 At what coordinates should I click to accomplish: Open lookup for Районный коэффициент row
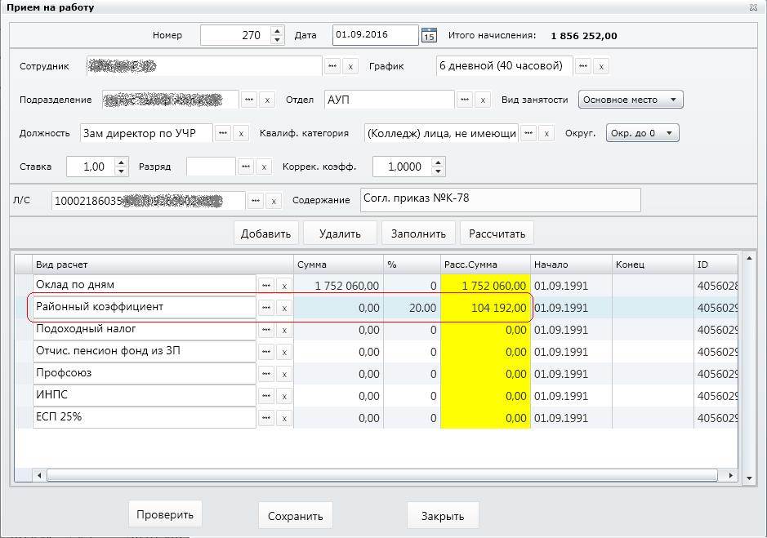266,308
